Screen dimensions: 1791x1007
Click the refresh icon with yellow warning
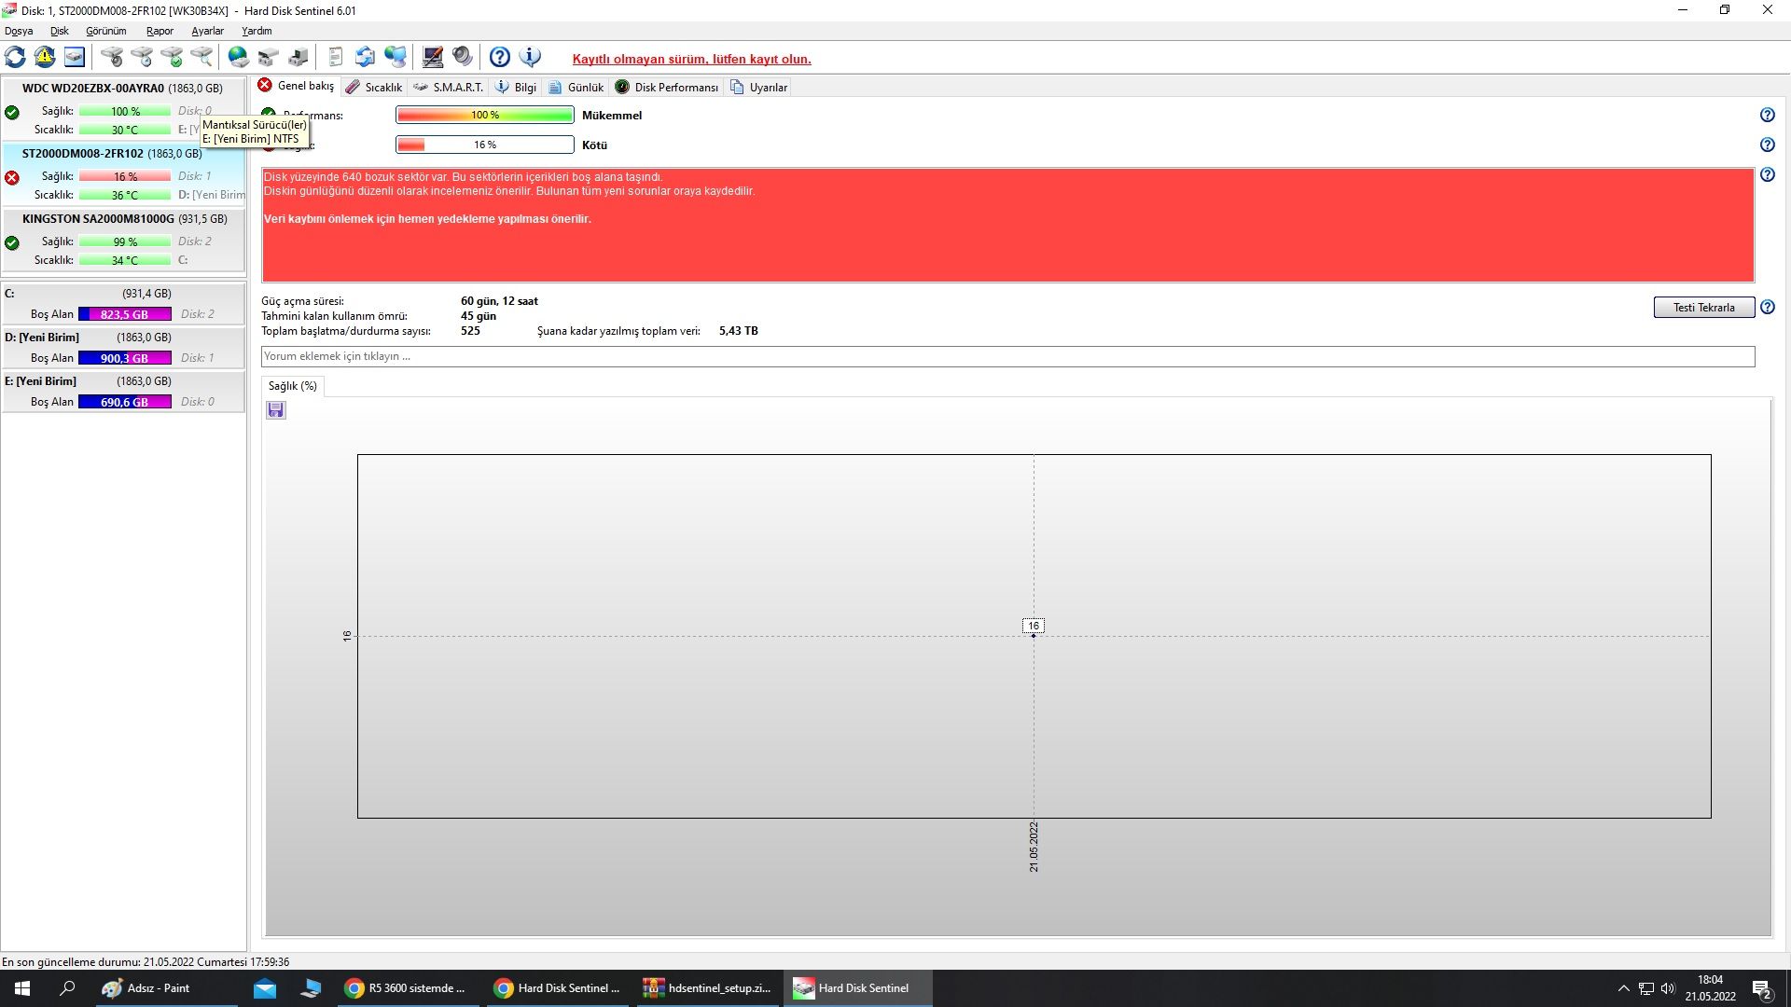click(45, 57)
